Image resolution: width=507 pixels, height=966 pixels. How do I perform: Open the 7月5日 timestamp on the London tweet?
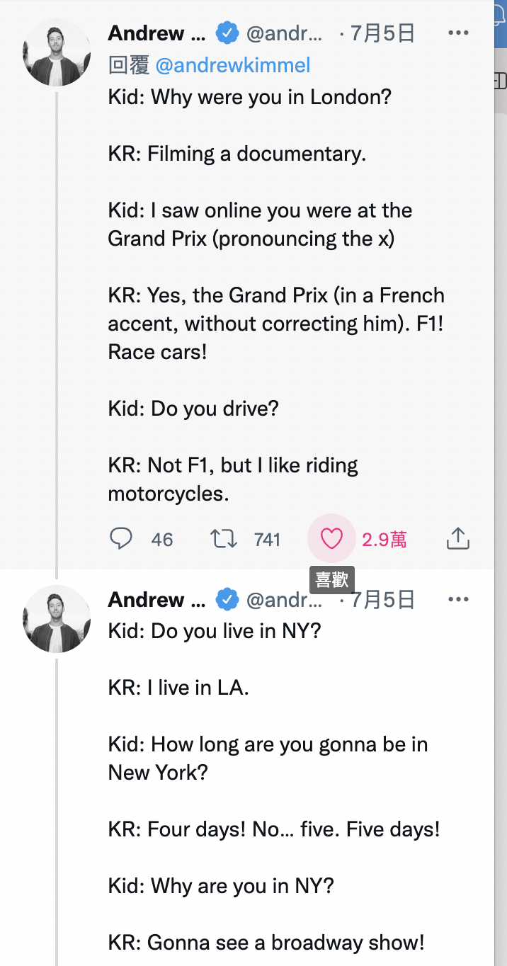coord(382,33)
